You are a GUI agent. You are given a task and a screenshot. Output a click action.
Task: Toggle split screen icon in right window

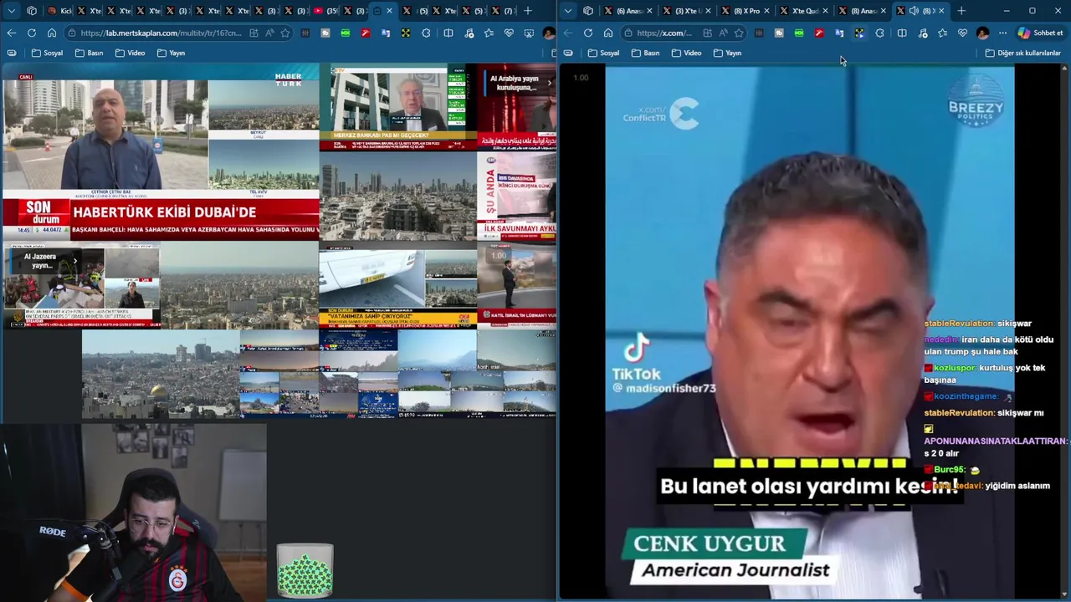click(901, 33)
